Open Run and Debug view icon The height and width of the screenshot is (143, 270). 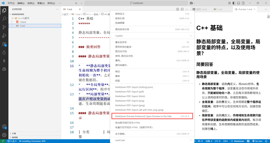(4, 36)
